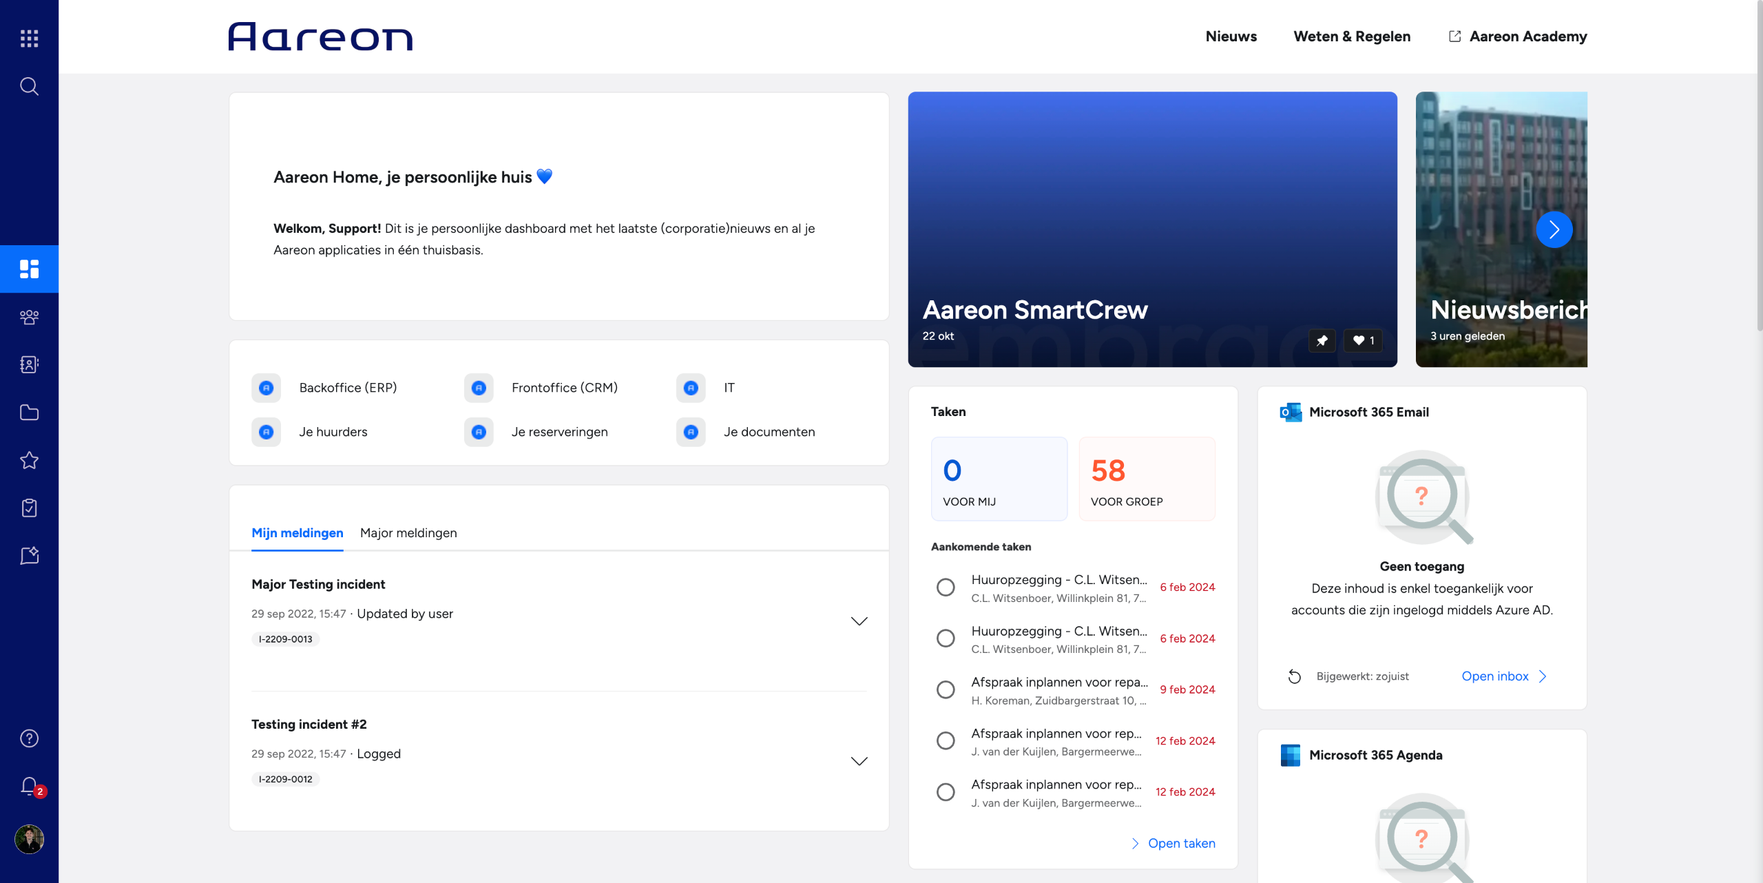This screenshot has height=883, width=1763.
Task: Like the Aareon SmartCrew post heart
Action: click(1363, 340)
